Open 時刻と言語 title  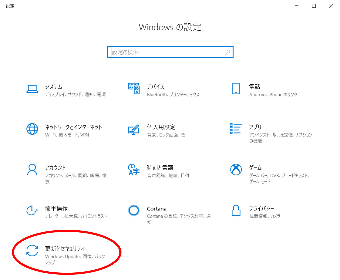coord(160,168)
